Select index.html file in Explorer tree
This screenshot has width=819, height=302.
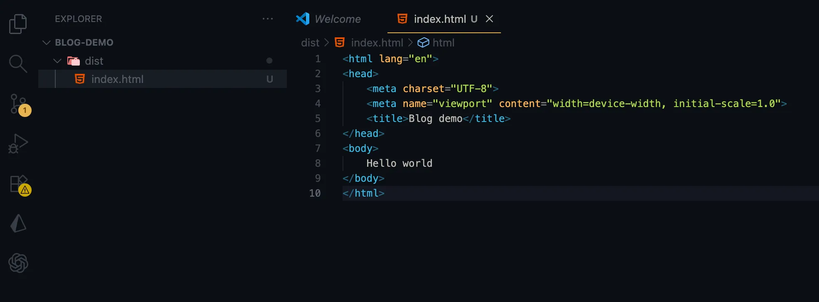click(163, 79)
